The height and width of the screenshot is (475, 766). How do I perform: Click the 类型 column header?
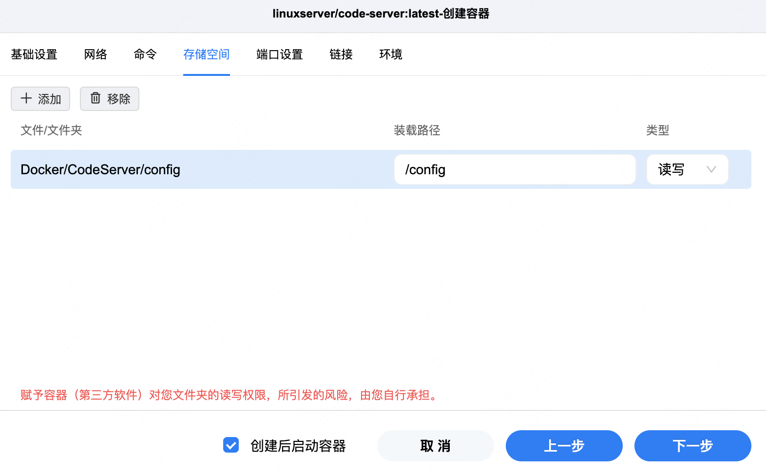coord(658,130)
